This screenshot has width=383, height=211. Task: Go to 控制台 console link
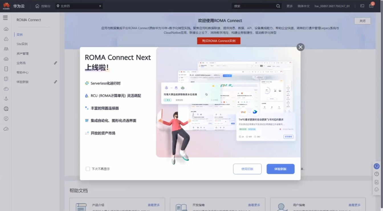coord(46,6)
